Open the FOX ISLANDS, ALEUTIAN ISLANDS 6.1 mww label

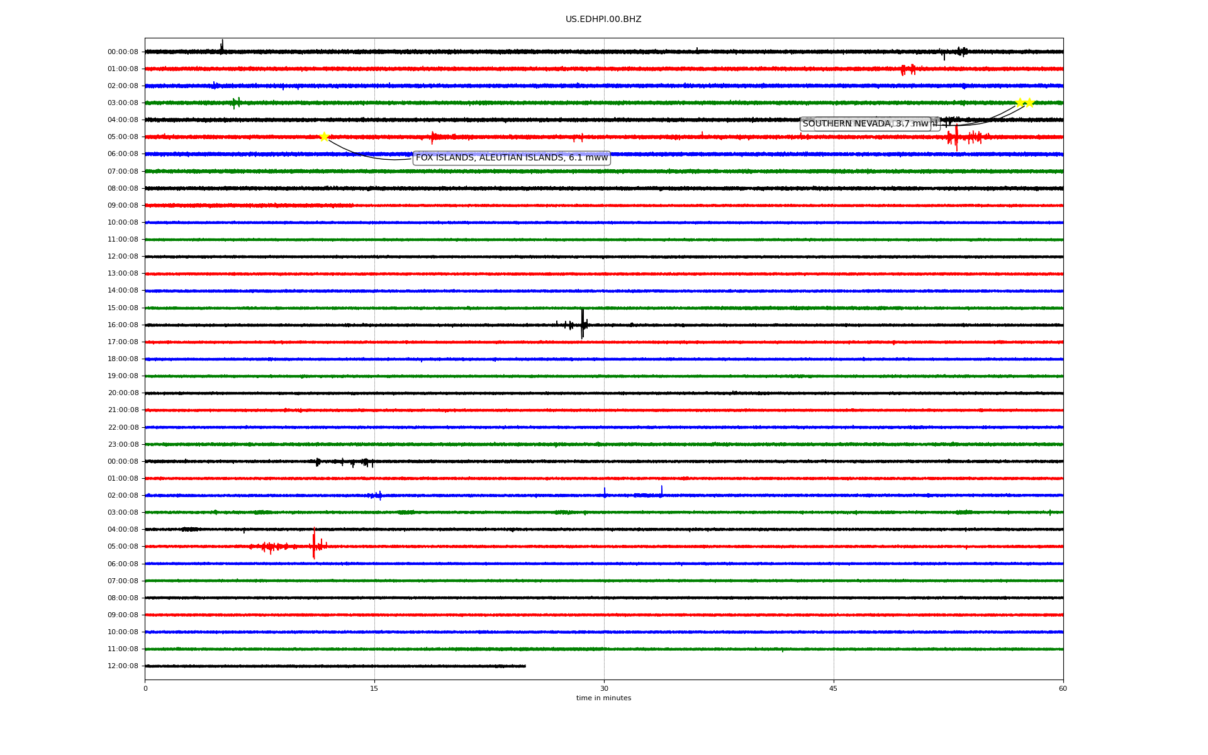512,158
